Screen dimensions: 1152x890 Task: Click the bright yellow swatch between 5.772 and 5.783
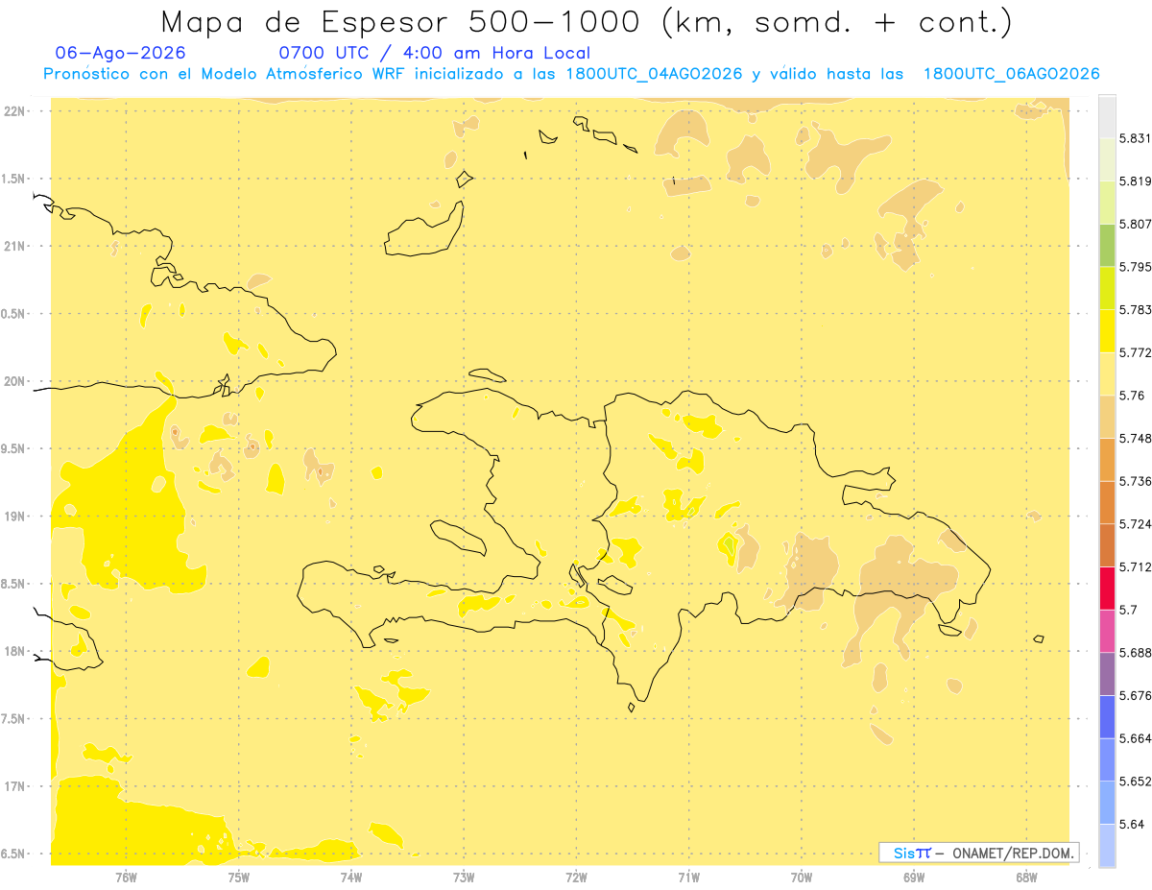(1107, 330)
